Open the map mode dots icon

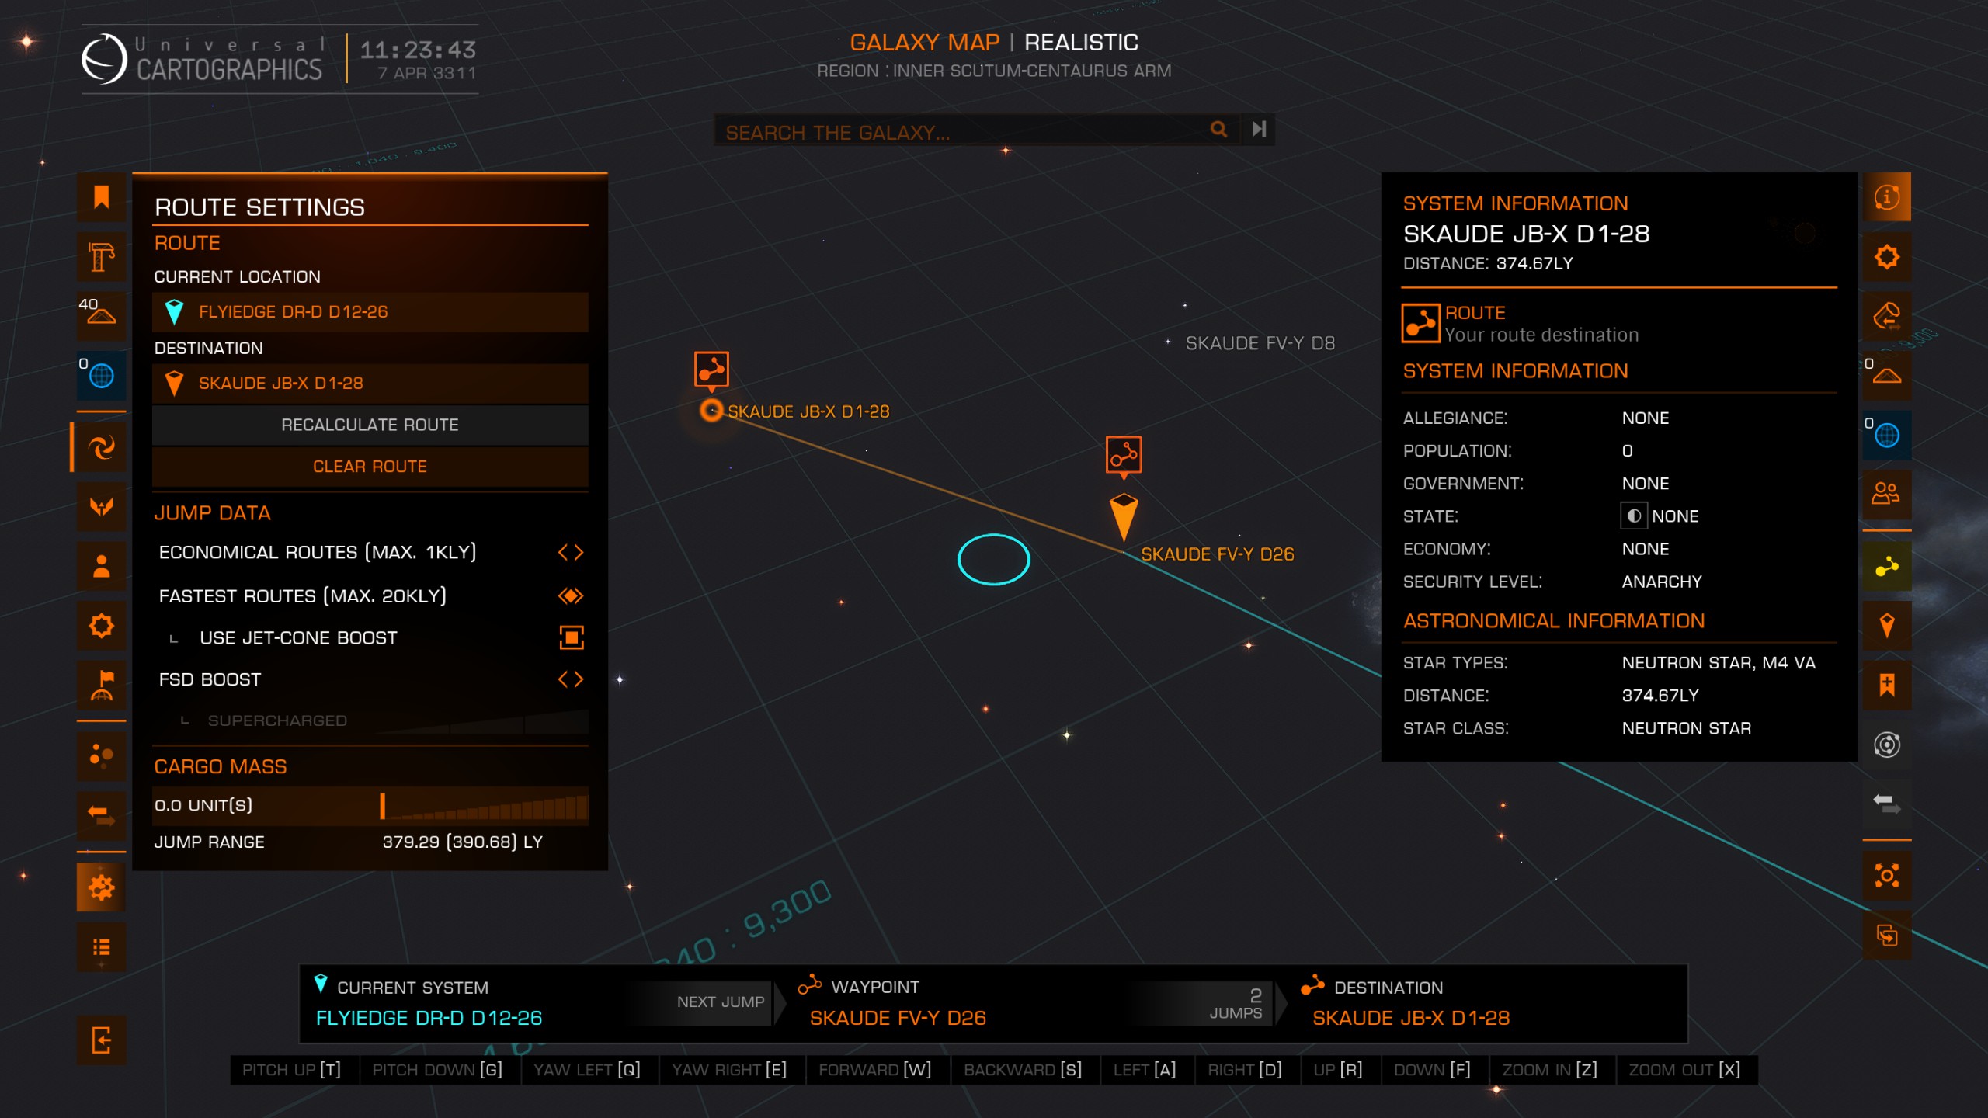tap(101, 755)
